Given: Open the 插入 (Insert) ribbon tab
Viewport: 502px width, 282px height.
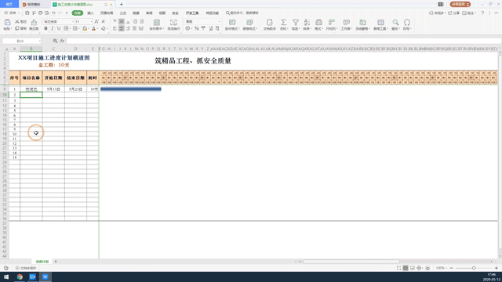Looking at the screenshot, I should click(x=91, y=13).
